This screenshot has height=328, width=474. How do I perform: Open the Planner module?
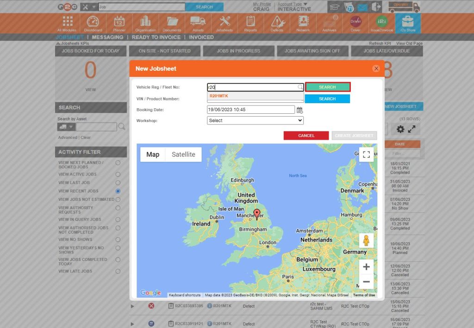119,22
